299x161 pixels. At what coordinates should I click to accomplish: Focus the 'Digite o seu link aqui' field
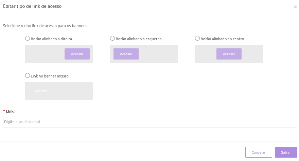click(x=150, y=122)
